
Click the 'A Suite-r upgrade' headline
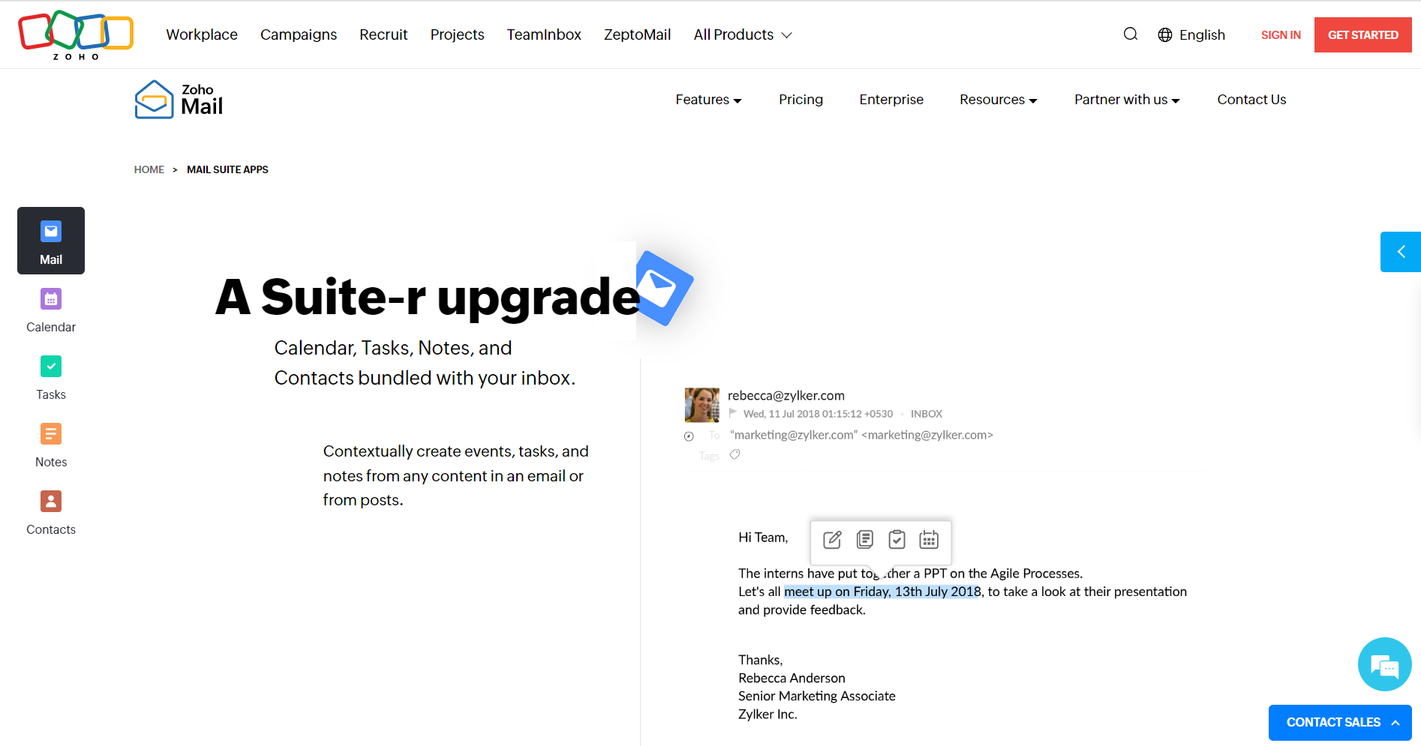click(428, 297)
